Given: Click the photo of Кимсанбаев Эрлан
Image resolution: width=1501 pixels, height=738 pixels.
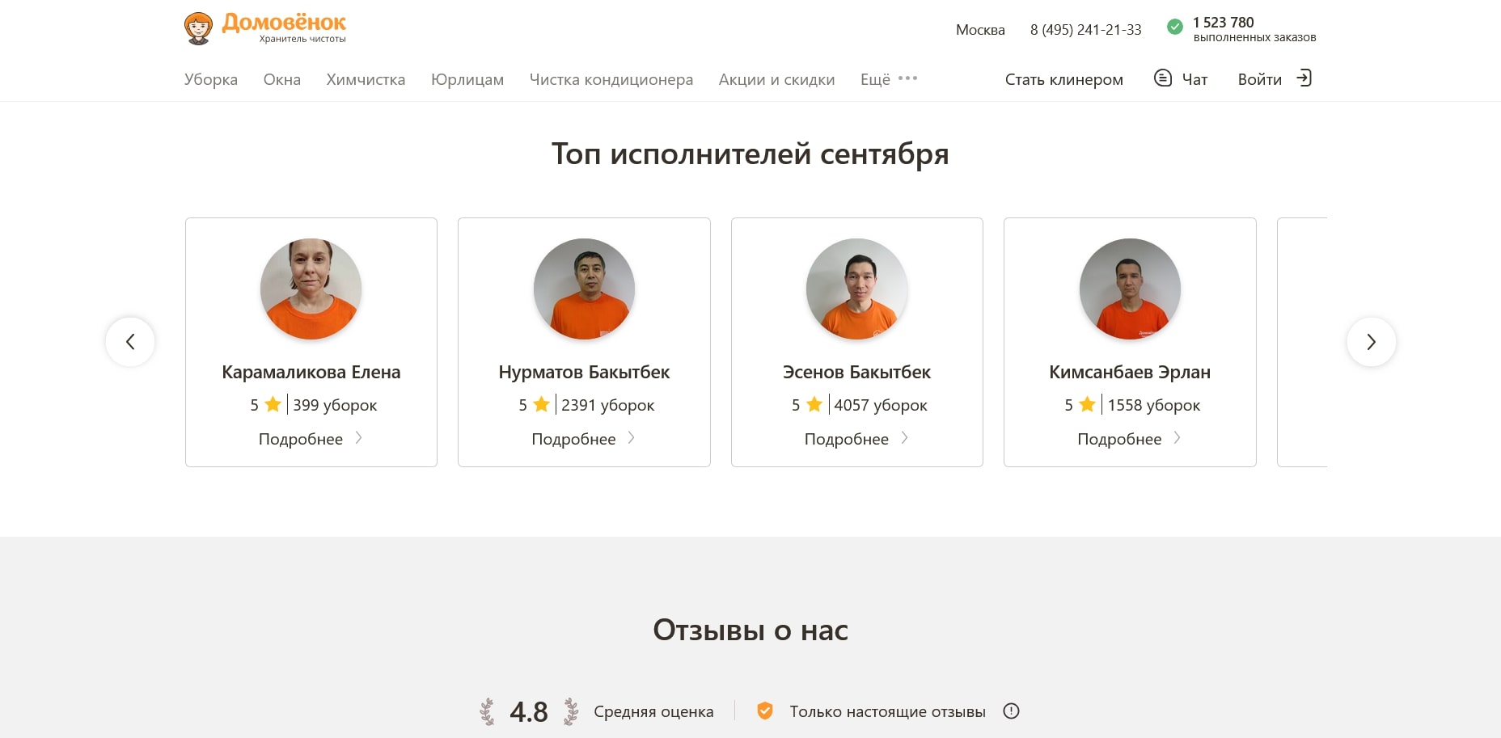Looking at the screenshot, I should 1129,289.
